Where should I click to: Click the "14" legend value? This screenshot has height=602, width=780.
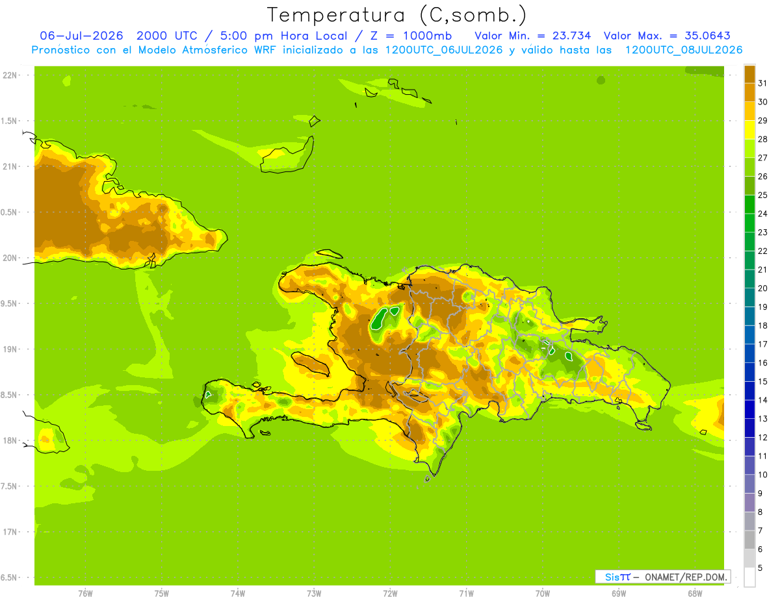point(763,400)
